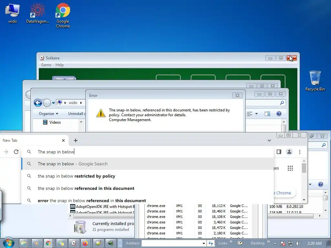Open Chrome three-dot menu
Viewport: 331px width, 248px height.
(300, 152)
